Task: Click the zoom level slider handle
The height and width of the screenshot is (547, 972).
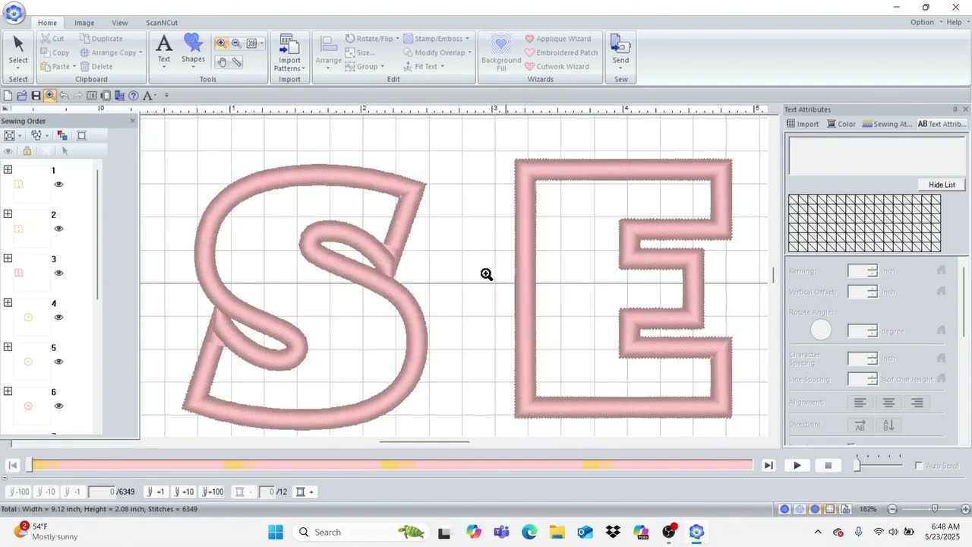Action: point(934,508)
